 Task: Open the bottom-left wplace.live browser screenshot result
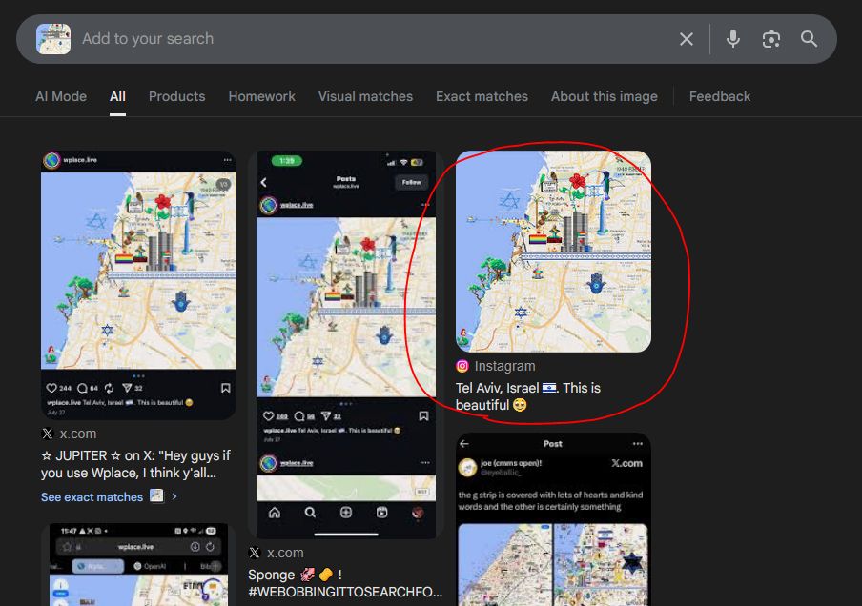(x=138, y=564)
